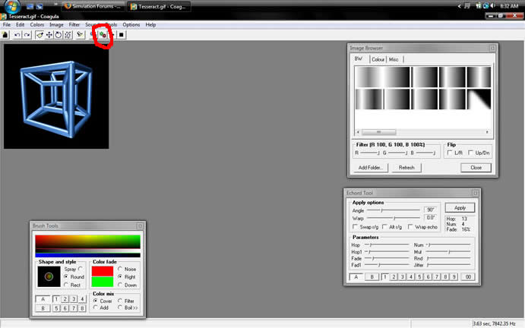Click the speaker volume tray icon
The image size is (525, 328).
click(x=493, y=6)
